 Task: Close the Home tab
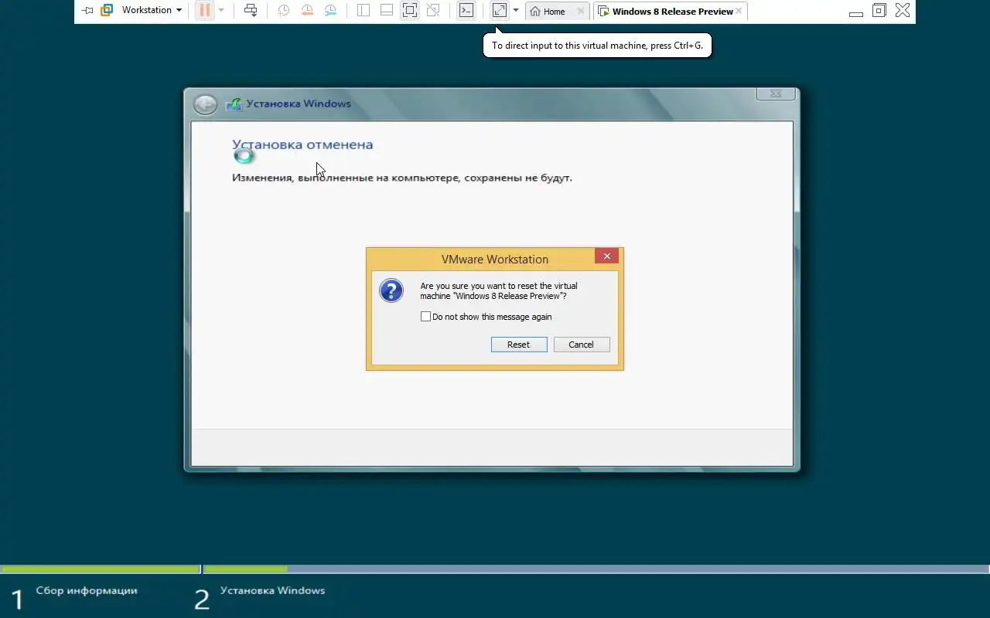(x=581, y=12)
